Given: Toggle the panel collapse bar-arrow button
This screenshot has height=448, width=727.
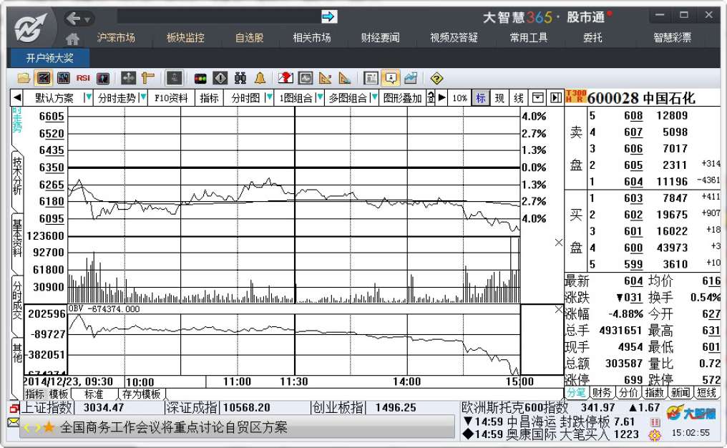Looking at the screenshot, I should click(x=555, y=98).
